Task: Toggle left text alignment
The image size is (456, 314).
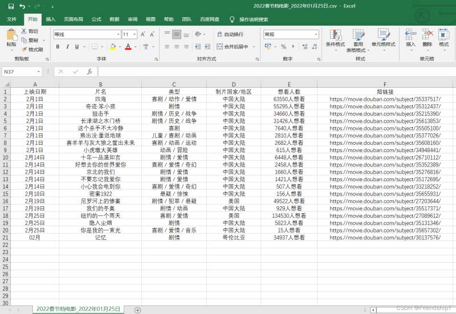Action: pos(167,47)
